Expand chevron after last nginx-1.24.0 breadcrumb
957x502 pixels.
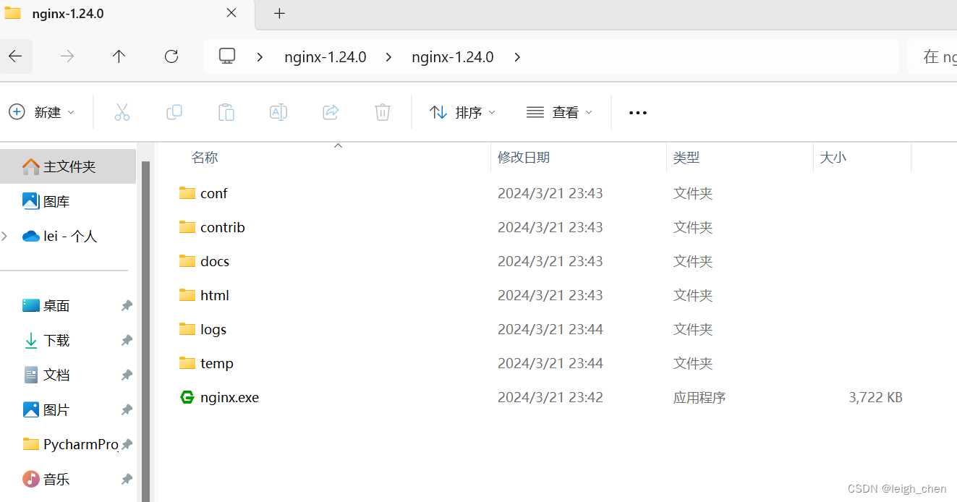coord(516,56)
